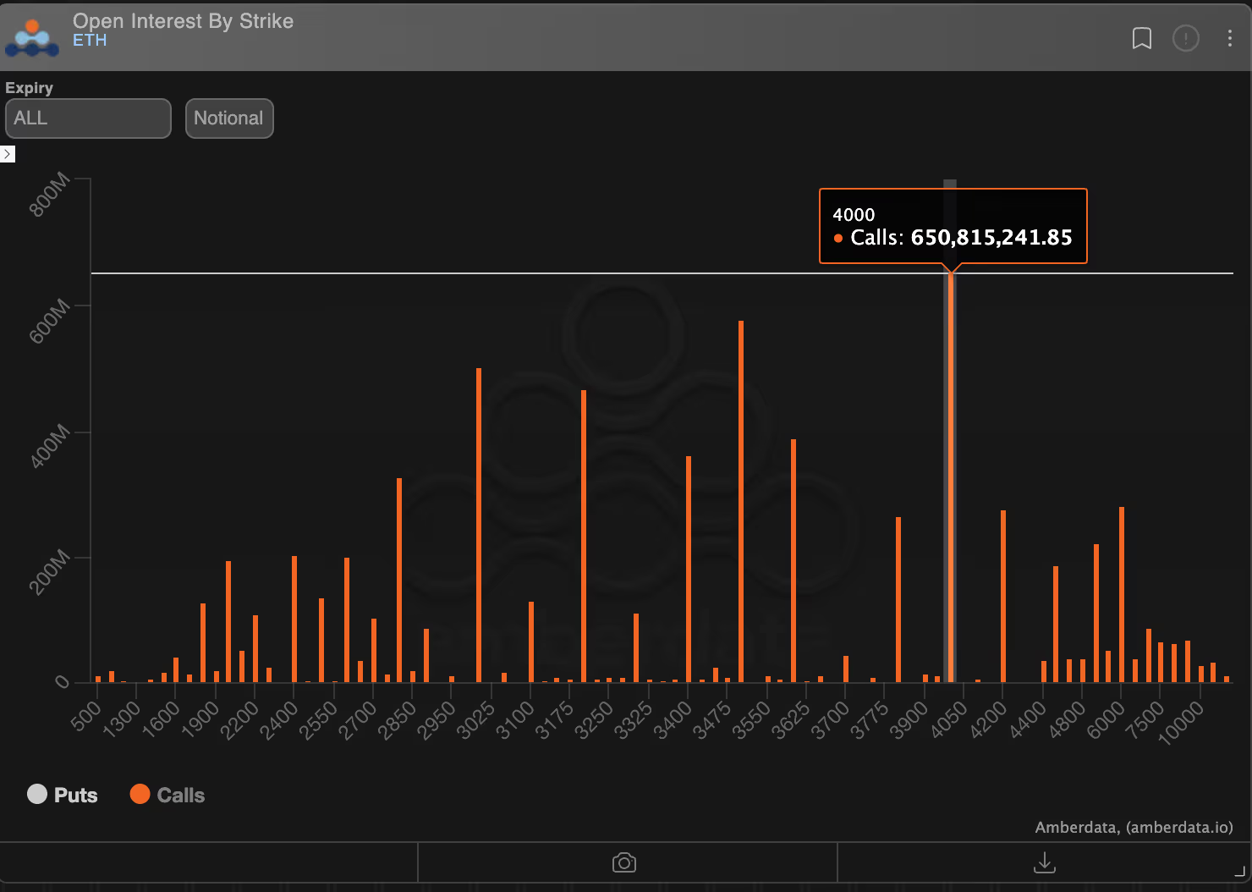
Task: Click the tallest bar near 3475 strike
Action: tap(741, 499)
